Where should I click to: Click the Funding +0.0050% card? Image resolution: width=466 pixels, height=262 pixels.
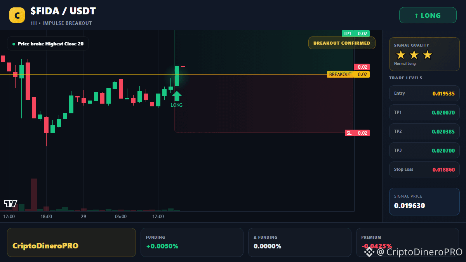[192, 242]
